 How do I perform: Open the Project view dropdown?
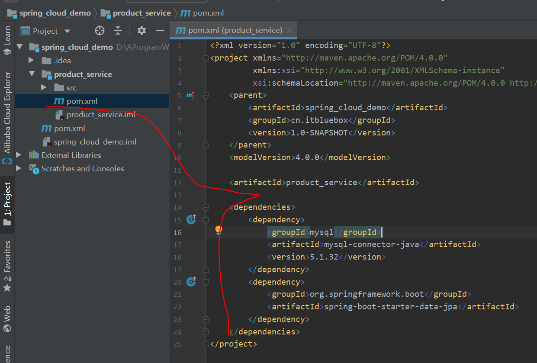(x=67, y=31)
